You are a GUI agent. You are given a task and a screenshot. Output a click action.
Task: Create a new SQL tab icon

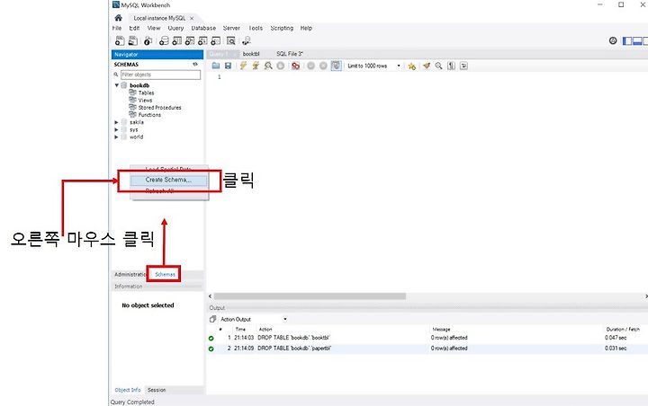(x=120, y=40)
